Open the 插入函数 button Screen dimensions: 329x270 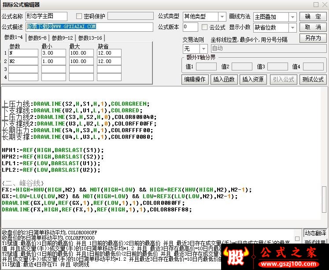tap(224, 79)
